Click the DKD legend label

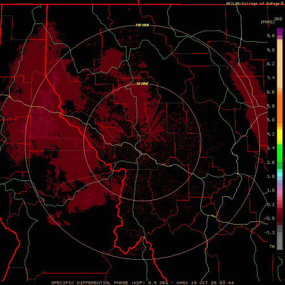point(278,19)
